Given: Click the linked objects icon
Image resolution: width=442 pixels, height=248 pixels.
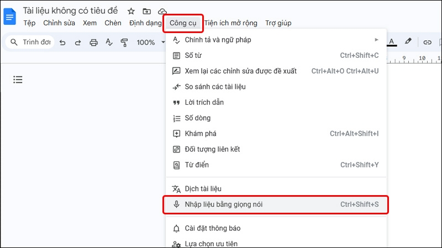Looking at the screenshot, I should [176, 149].
